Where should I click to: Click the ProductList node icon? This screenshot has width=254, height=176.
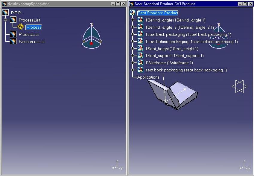13,34
